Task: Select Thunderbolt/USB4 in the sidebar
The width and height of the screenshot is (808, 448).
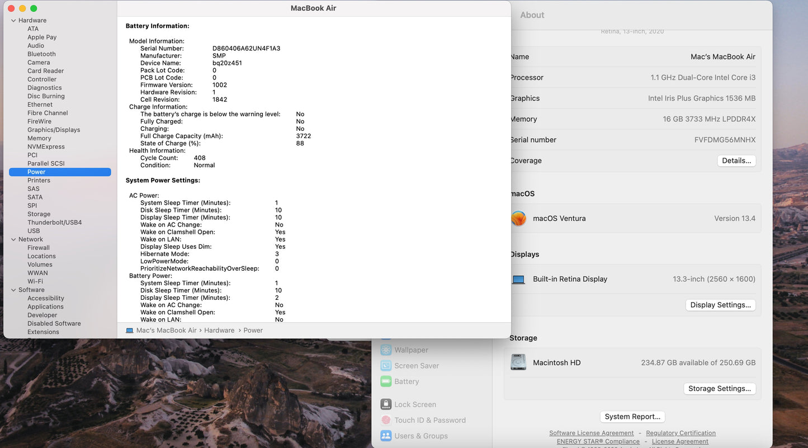Action: [54, 223]
